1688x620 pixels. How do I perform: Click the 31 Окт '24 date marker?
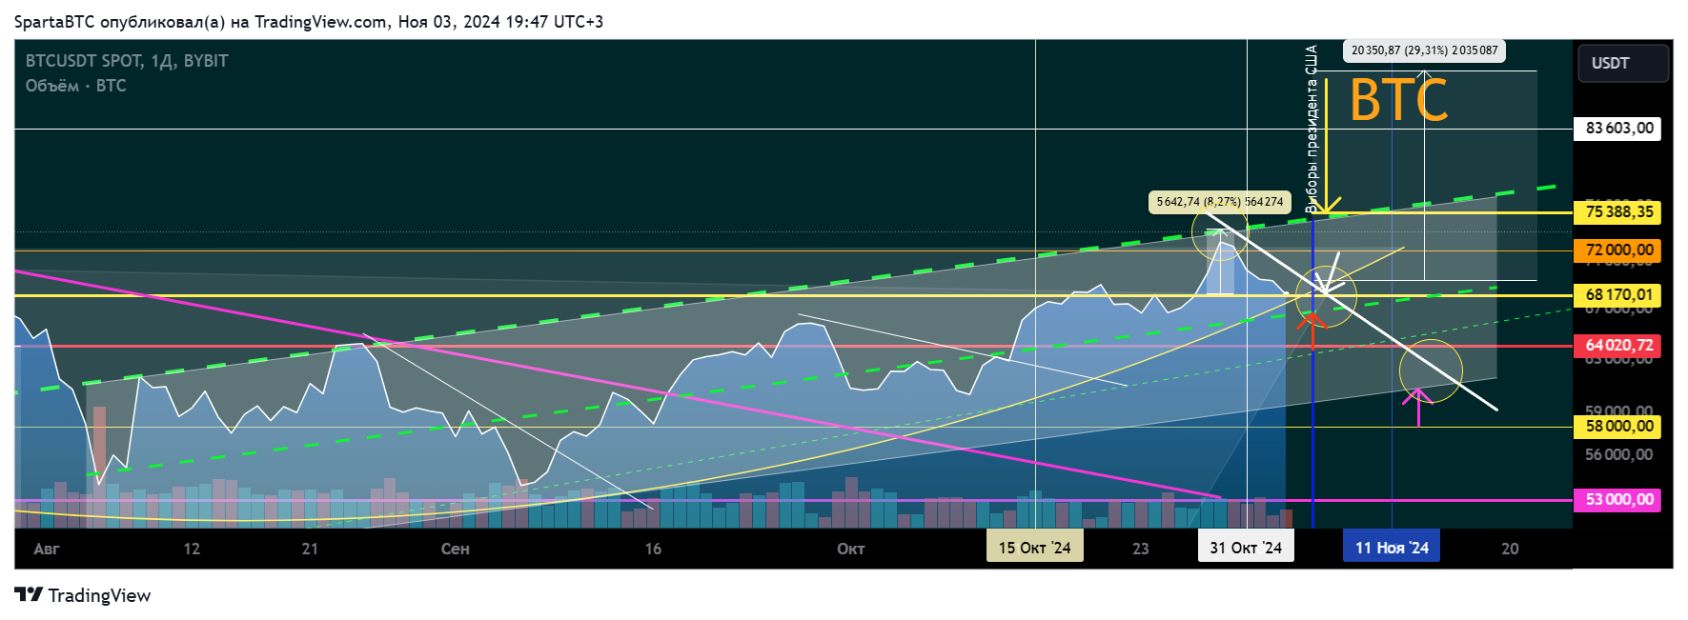coord(1246,548)
